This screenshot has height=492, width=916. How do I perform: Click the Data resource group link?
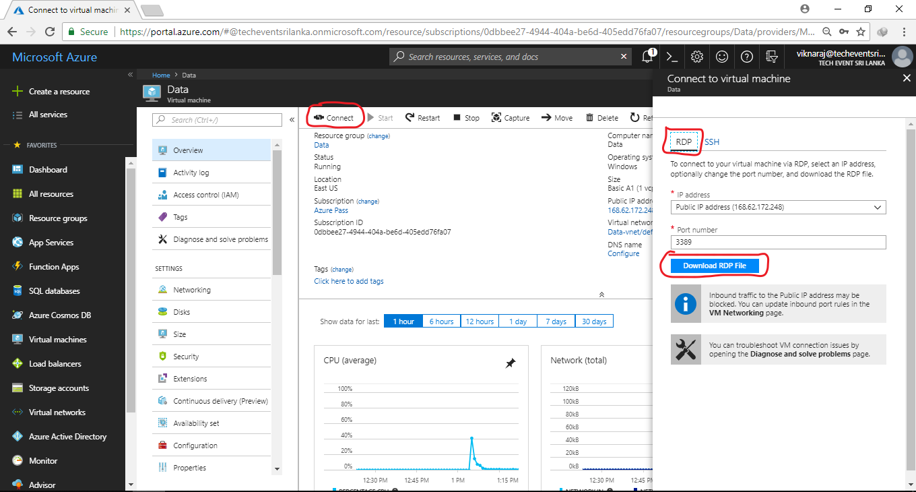click(x=321, y=145)
